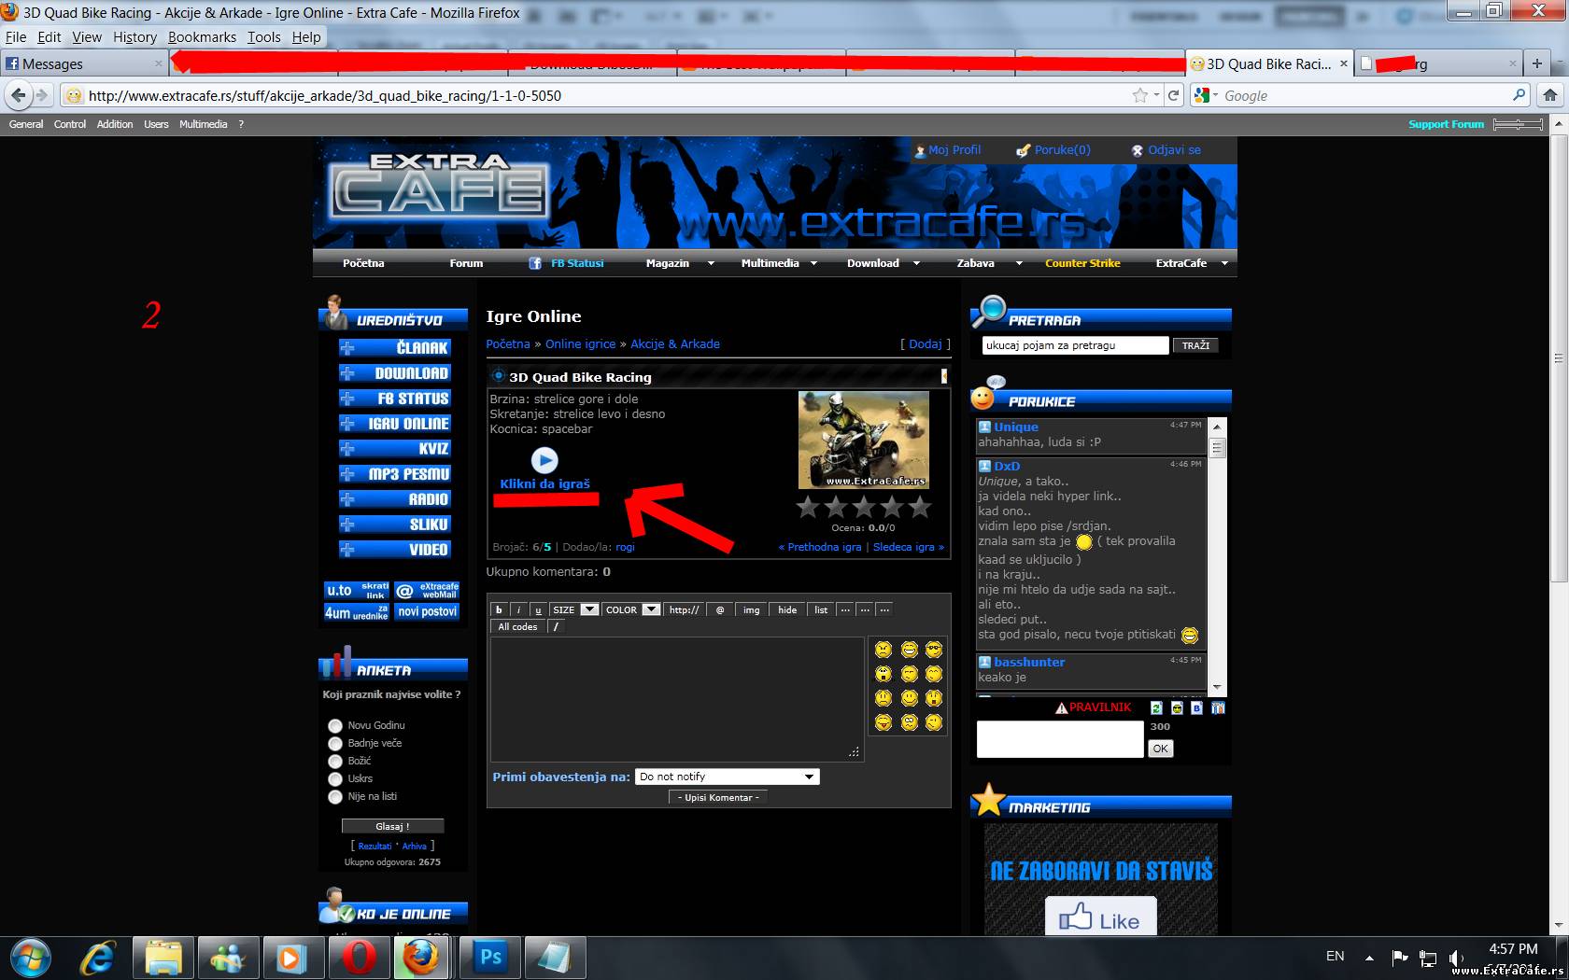Click the '- Upisi Komentar -' button

718,797
